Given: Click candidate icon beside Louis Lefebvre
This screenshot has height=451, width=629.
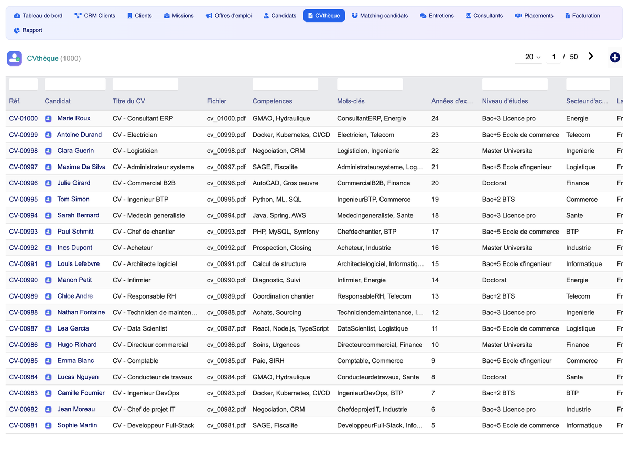Looking at the screenshot, I should (x=48, y=264).
